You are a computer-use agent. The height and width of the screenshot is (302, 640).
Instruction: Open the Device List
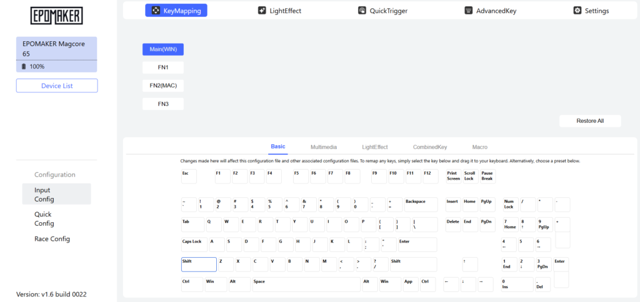[x=56, y=86]
